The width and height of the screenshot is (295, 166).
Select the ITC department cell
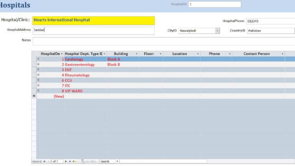click(x=85, y=85)
